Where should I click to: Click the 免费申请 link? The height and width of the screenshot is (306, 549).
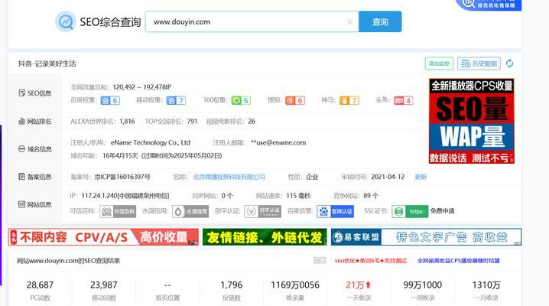click(x=442, y=211)
